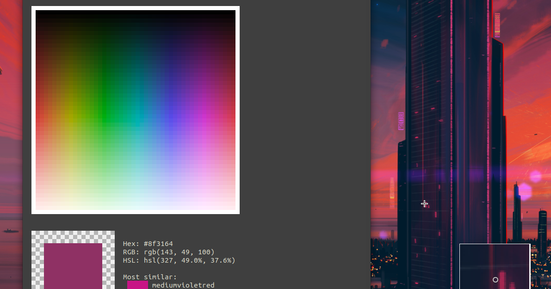Click the crosshair sampling cursor on the skyscraper
This screenshot has height=289, width=551.
tap(424, 203)
